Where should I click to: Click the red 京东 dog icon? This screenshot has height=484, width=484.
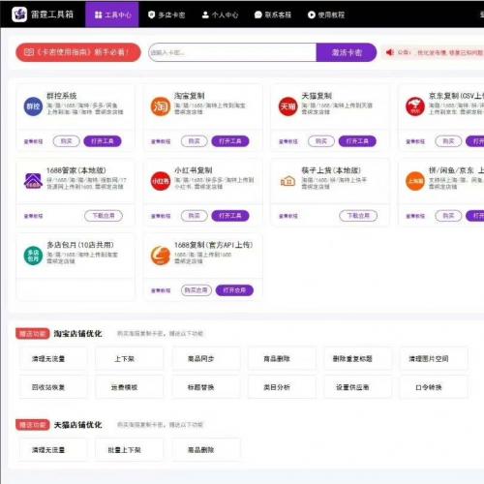click(415, 106)
